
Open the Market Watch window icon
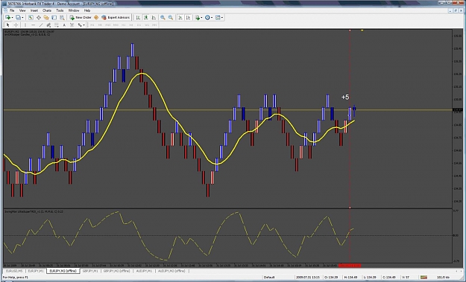click(x=31, y=18)
